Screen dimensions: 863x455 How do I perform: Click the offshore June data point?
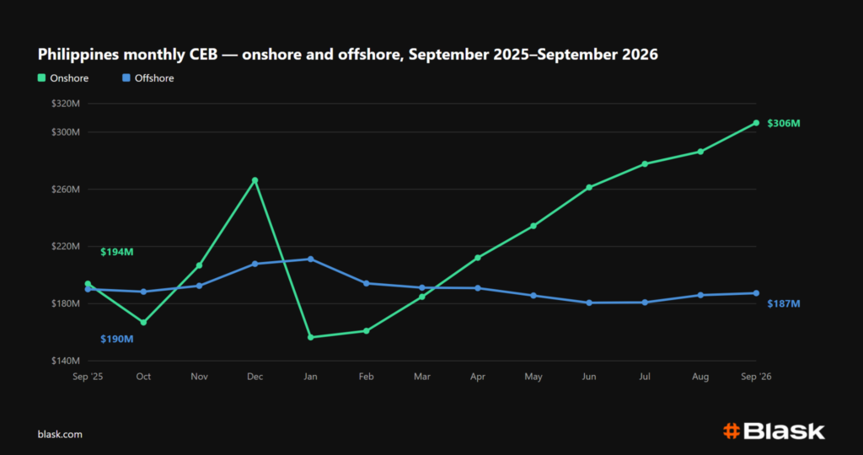point(589,302)
